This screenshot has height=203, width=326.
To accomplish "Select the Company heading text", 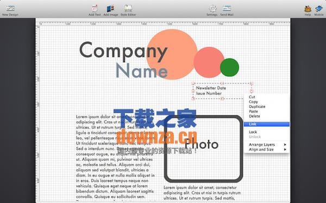I will [123, 51].
